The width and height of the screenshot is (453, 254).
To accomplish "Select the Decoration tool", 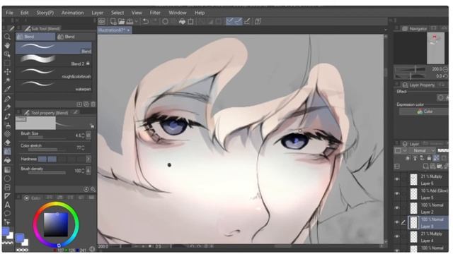I will (x=7, y=134).
